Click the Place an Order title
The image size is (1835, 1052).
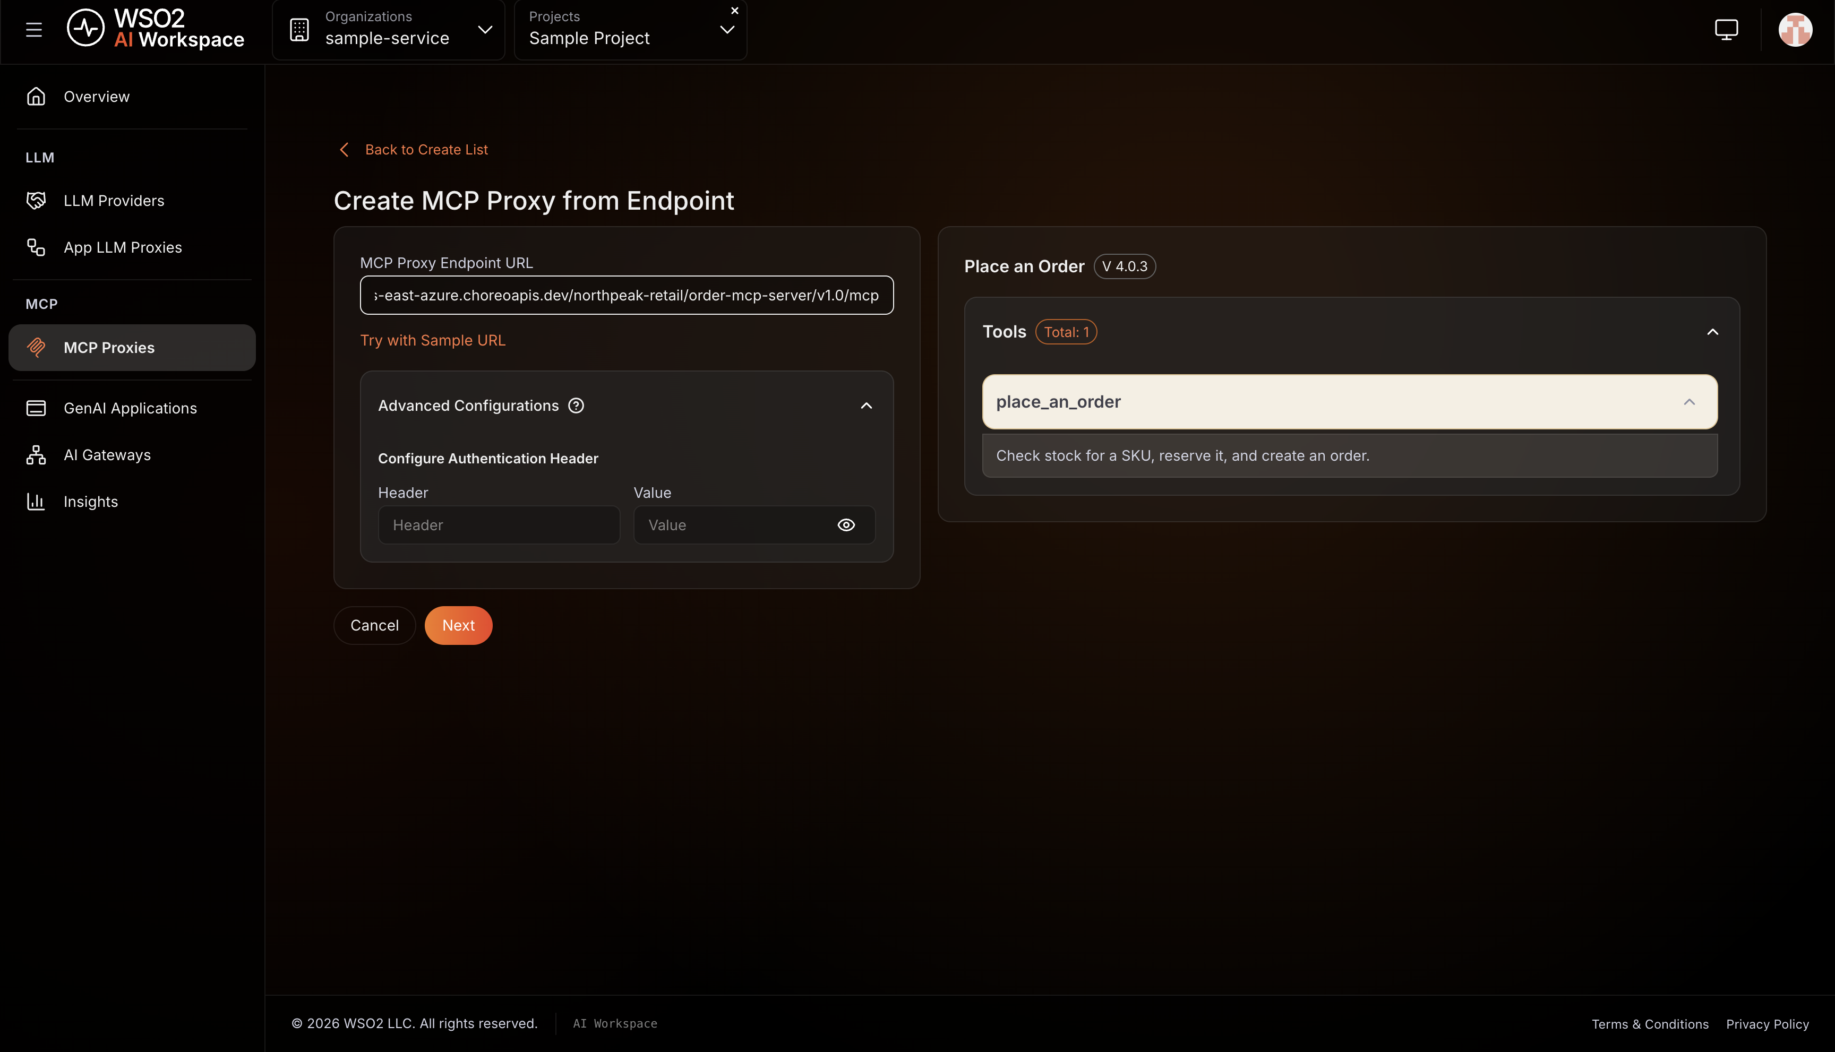[1024, 266]
